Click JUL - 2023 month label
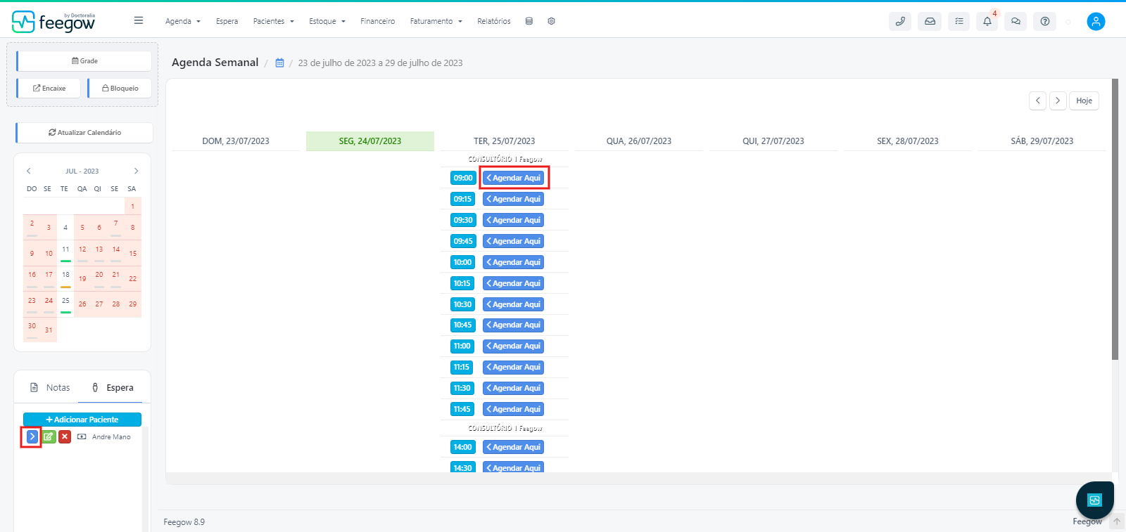The height and width of the screenshot is (532, 1126). 82,171
